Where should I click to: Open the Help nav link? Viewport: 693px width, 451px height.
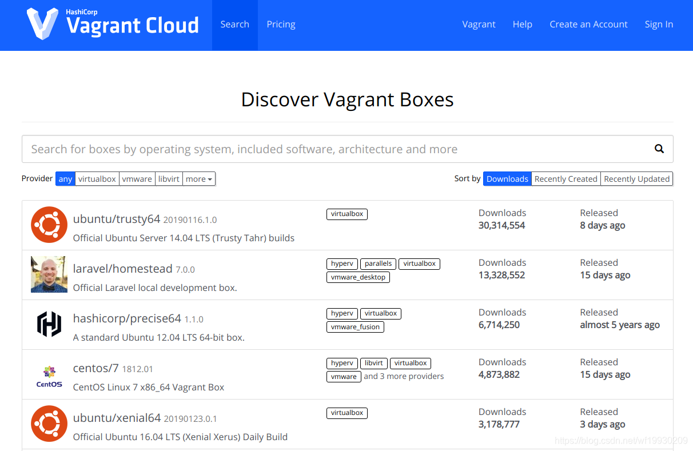click(522, 25)
